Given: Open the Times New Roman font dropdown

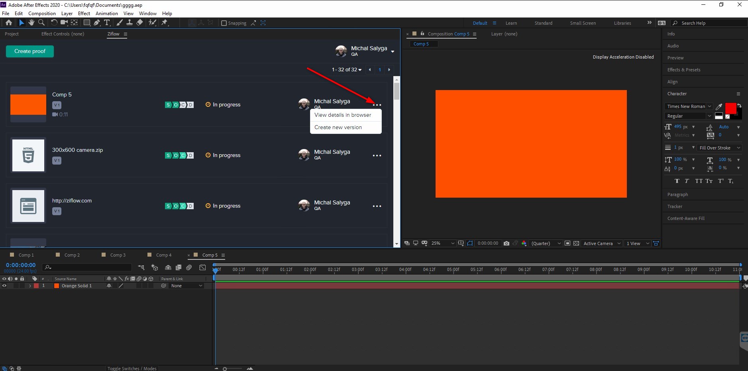Looking at the screenshot, I should 709,106.
